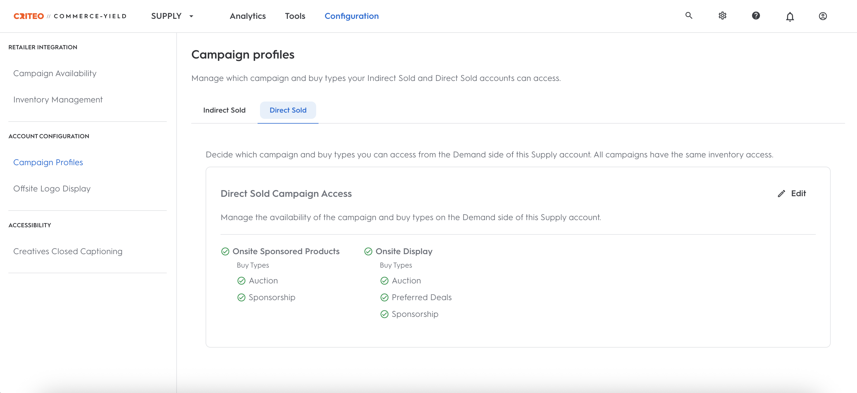Click Onsite Display green check icon
Viewport: 857px width, 393px height.
[x=368, y=251]
